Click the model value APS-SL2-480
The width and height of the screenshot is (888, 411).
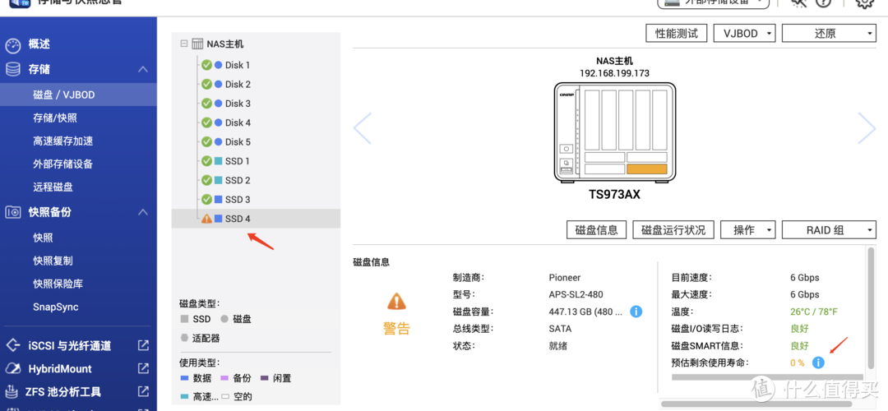(x=576, y=294)
